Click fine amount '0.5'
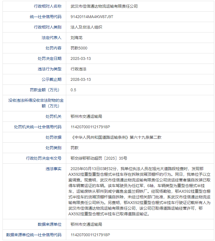 [73, 90]
